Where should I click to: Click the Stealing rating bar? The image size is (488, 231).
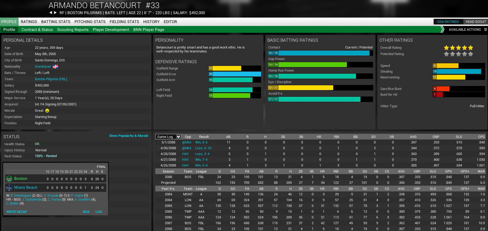(x=459, y=71)
